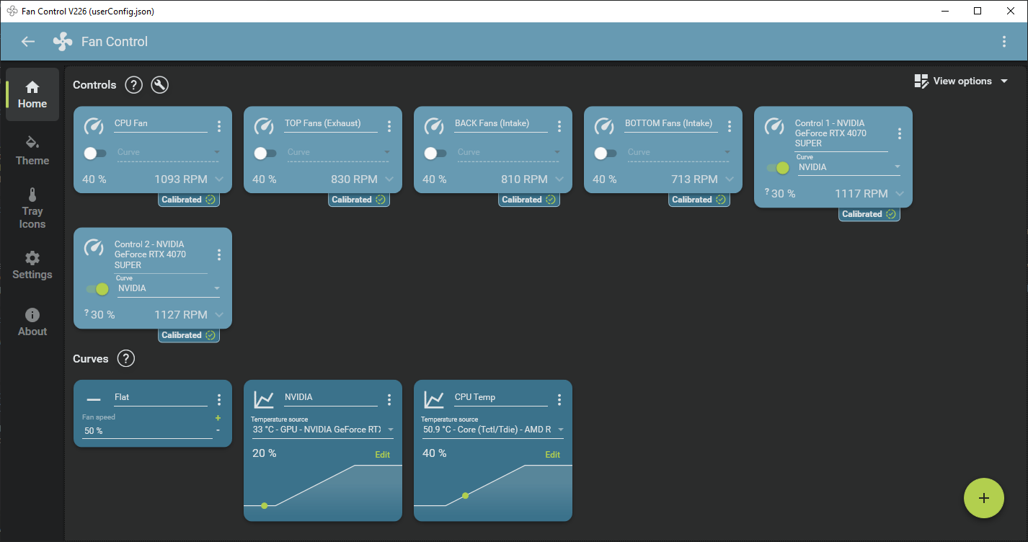Screen dimensions: 1028x542
Task: Click the NVIDIA curve graph point
Action: coord(264,506)
